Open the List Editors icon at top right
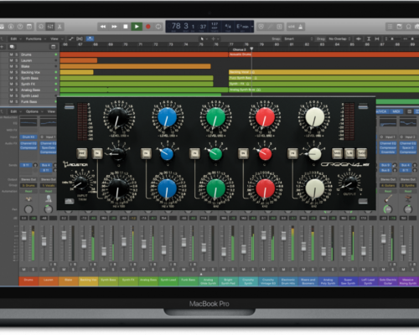Viewport: 419px width, 335px height. (390, 27)
